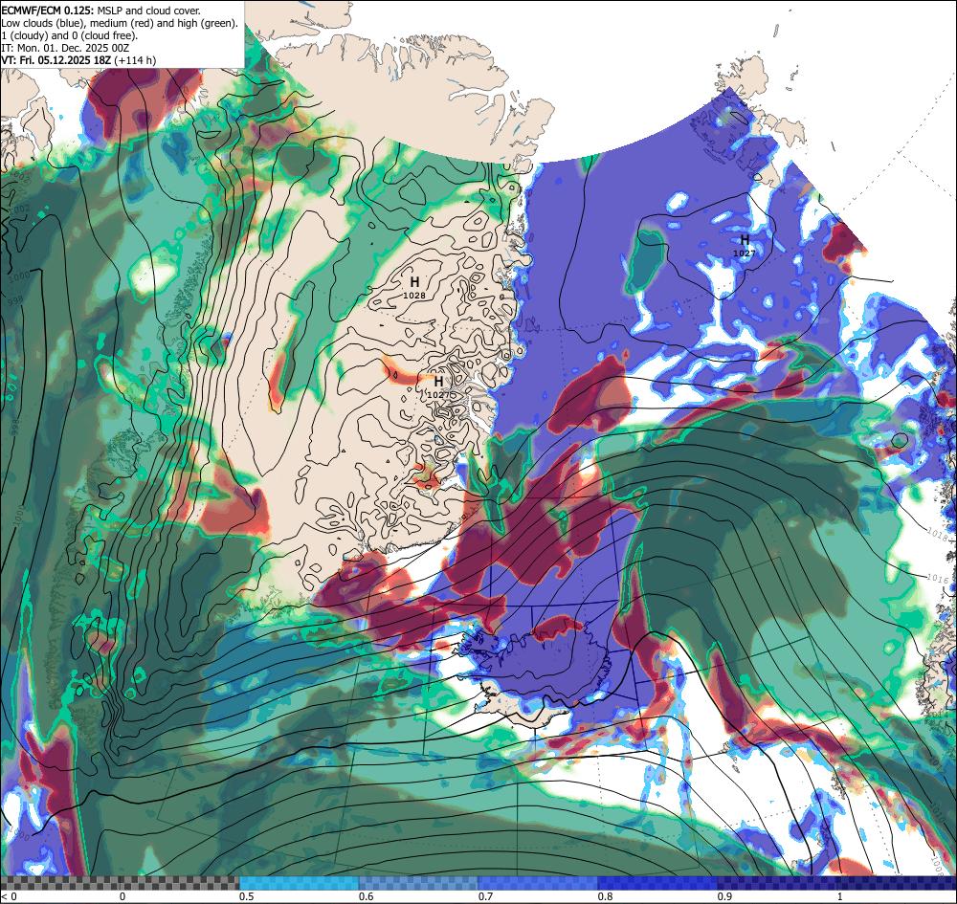The height and width of the screenshot is (904, 957).
Task: Click the '0.9' colorbar label
Action: tap(724, 896)
